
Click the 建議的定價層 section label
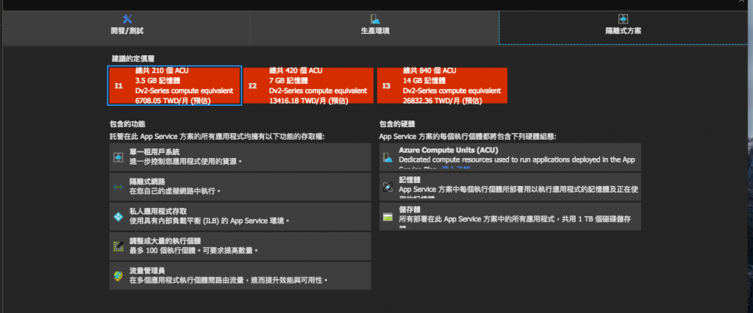(x=133, y=59)
